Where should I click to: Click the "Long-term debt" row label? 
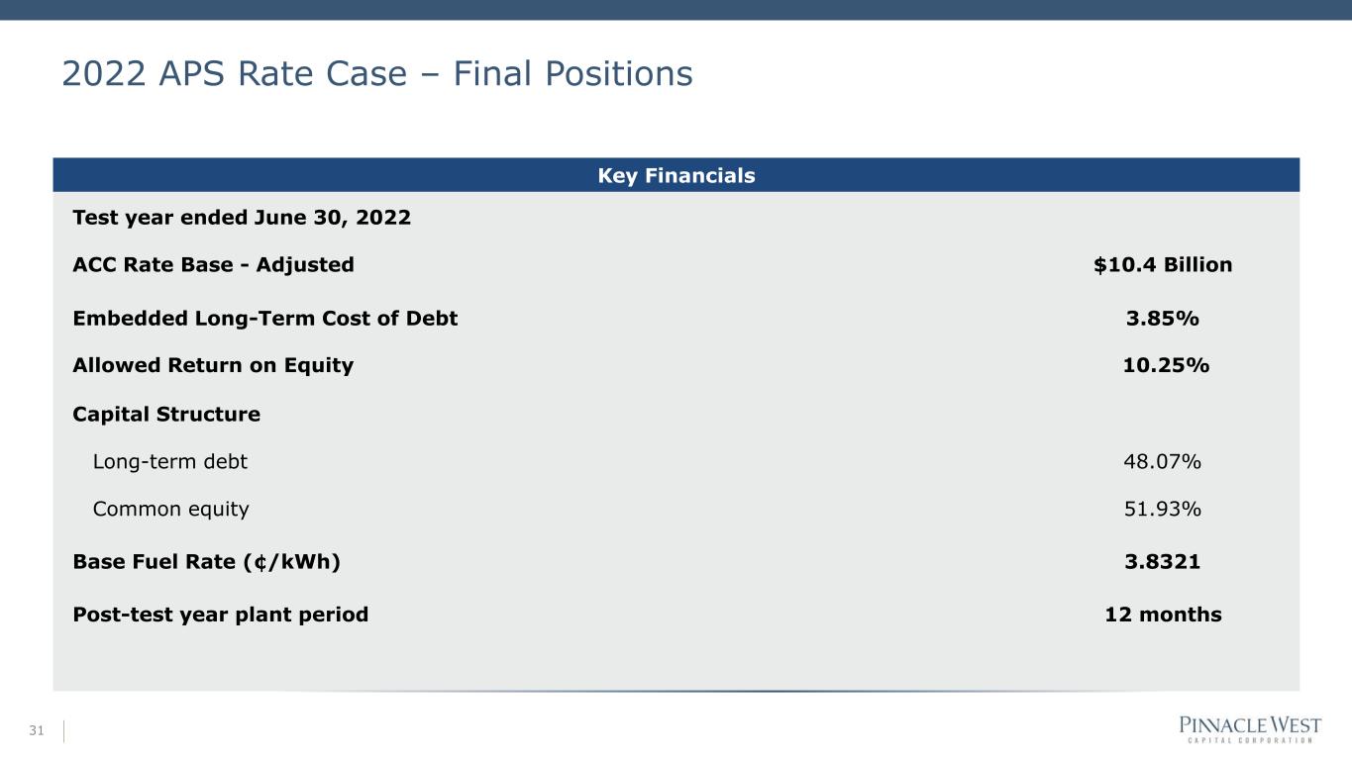(x=169, y=461)
